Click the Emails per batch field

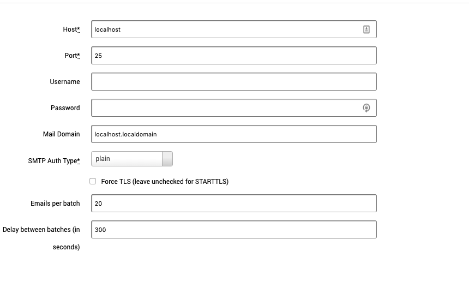(x=233, y=204)
